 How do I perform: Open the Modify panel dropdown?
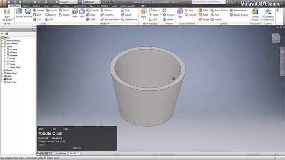click(x=105, y=24)
